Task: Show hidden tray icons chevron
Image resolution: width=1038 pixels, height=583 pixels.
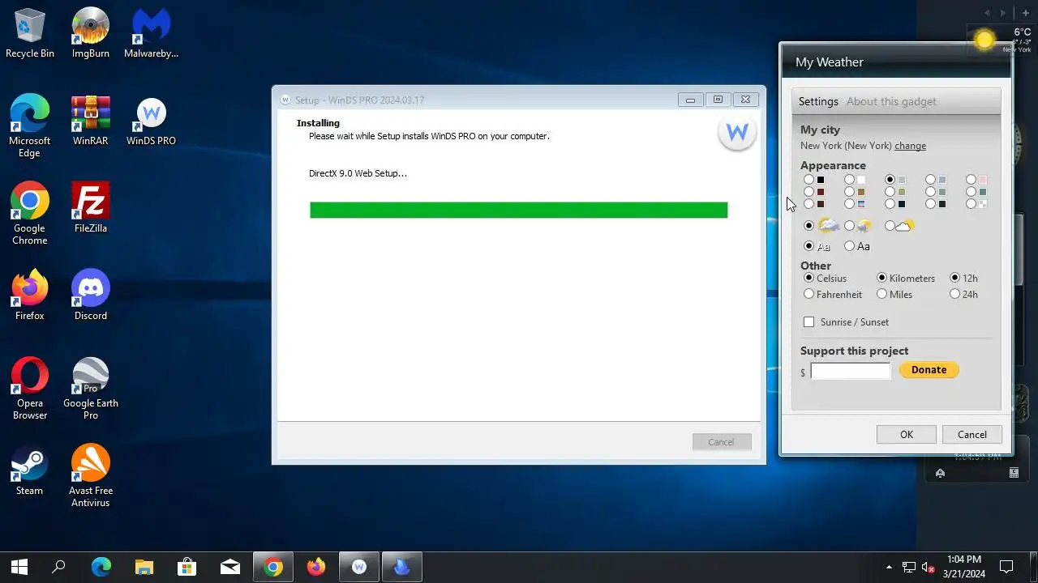Action: [x=889, y=568]
